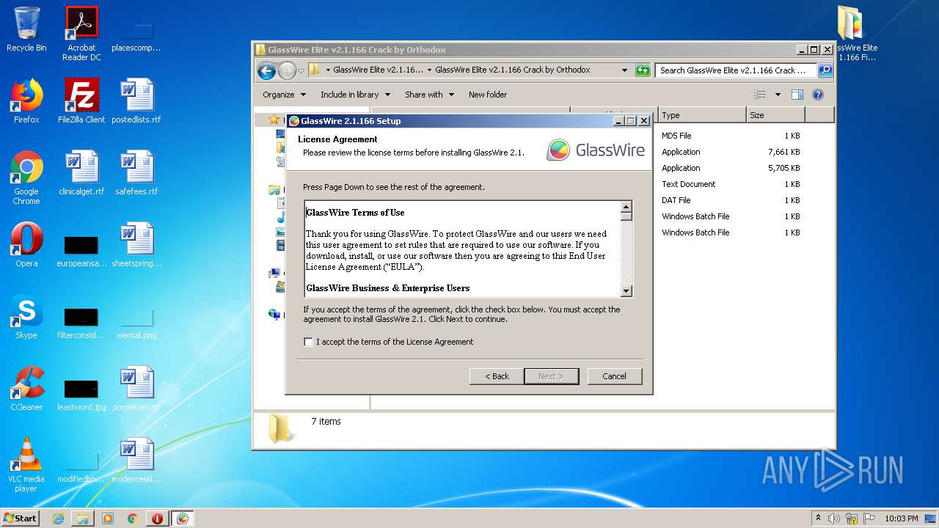Select the sheetspring document icon
939x528 pixels.
(x=136, y=245)
